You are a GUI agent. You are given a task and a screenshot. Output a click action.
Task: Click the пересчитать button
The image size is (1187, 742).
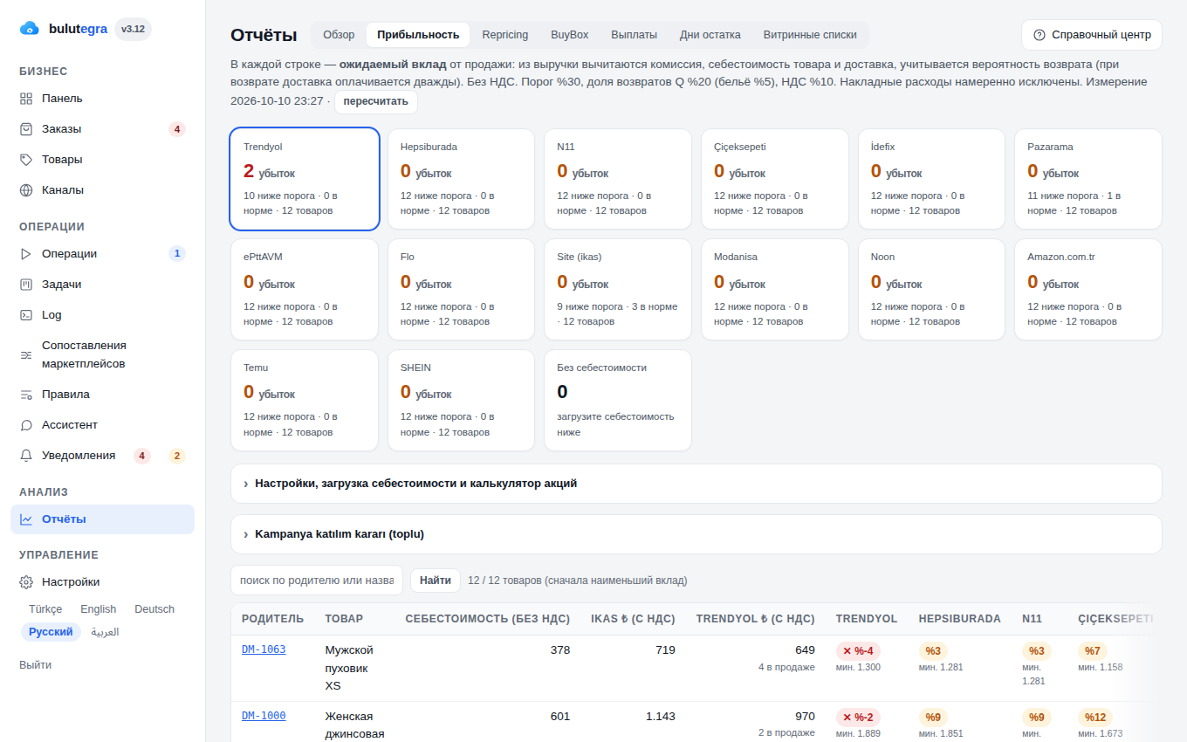[x=376, y=101]
